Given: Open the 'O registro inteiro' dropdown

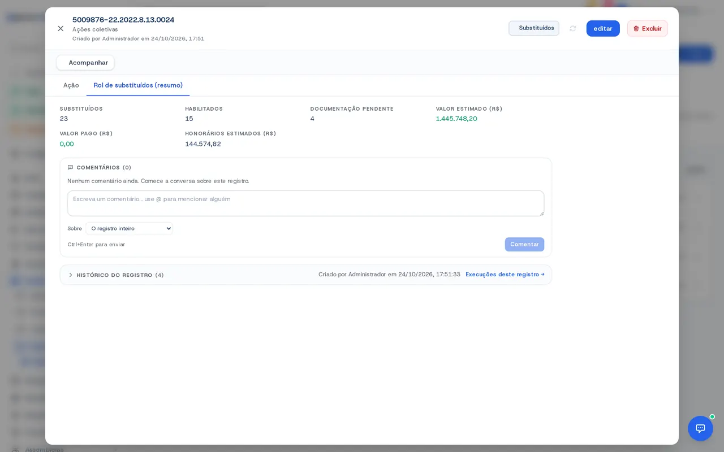Looking at the screenshot, I should 130,228.
